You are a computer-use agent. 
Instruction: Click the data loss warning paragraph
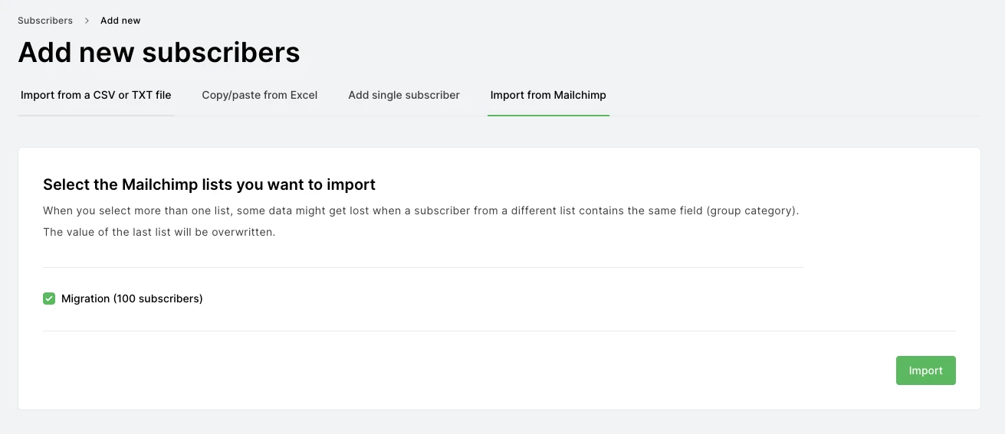point(421,210)
